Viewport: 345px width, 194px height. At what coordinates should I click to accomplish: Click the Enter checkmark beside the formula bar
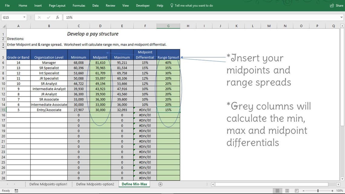coord(48,17)
